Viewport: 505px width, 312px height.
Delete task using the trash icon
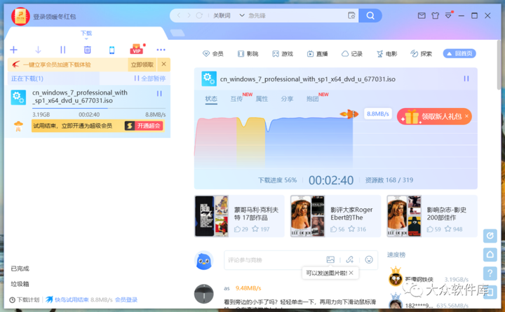tap(87, 50)
